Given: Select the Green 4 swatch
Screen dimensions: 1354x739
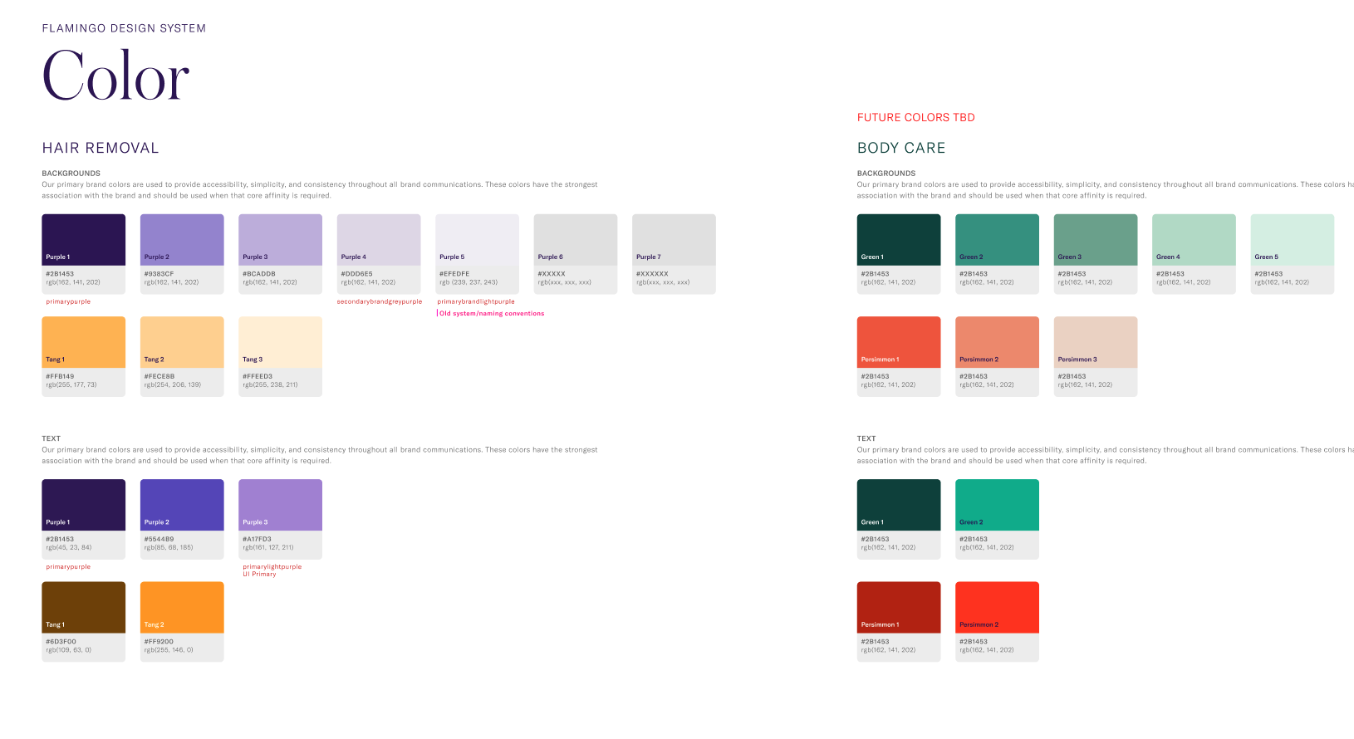Looking at the screenshot, I should click(x=1194, y=254).
